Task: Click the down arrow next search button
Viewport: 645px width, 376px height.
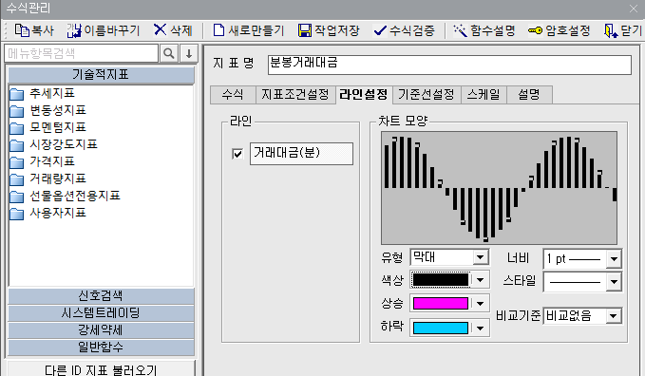Action: point(189,53)
